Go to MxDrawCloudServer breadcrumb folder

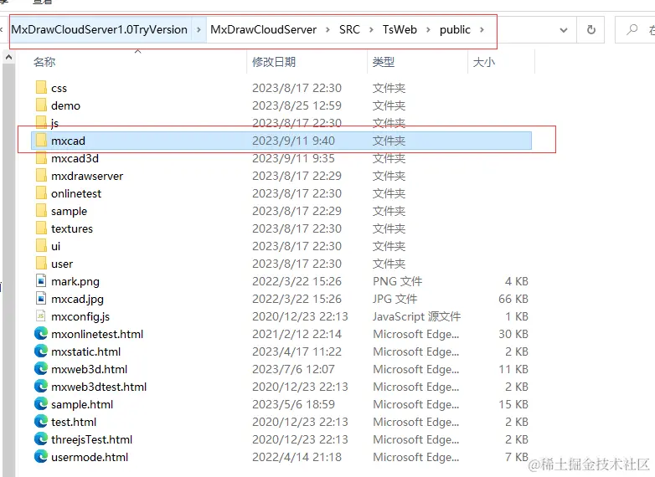point(264,29)
